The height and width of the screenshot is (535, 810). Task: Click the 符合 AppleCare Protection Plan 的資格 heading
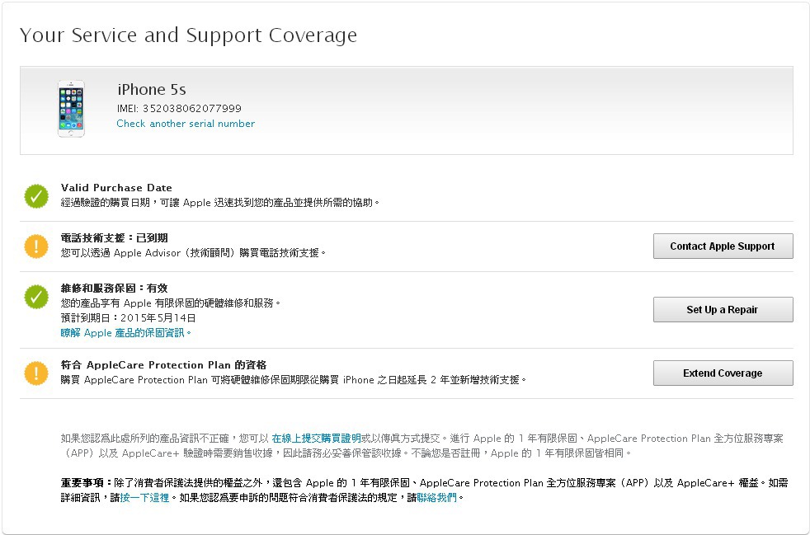[x=163, y=364]
